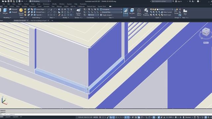
Task: Select the Move Gizmo tool
Action: tap(139, 12)
